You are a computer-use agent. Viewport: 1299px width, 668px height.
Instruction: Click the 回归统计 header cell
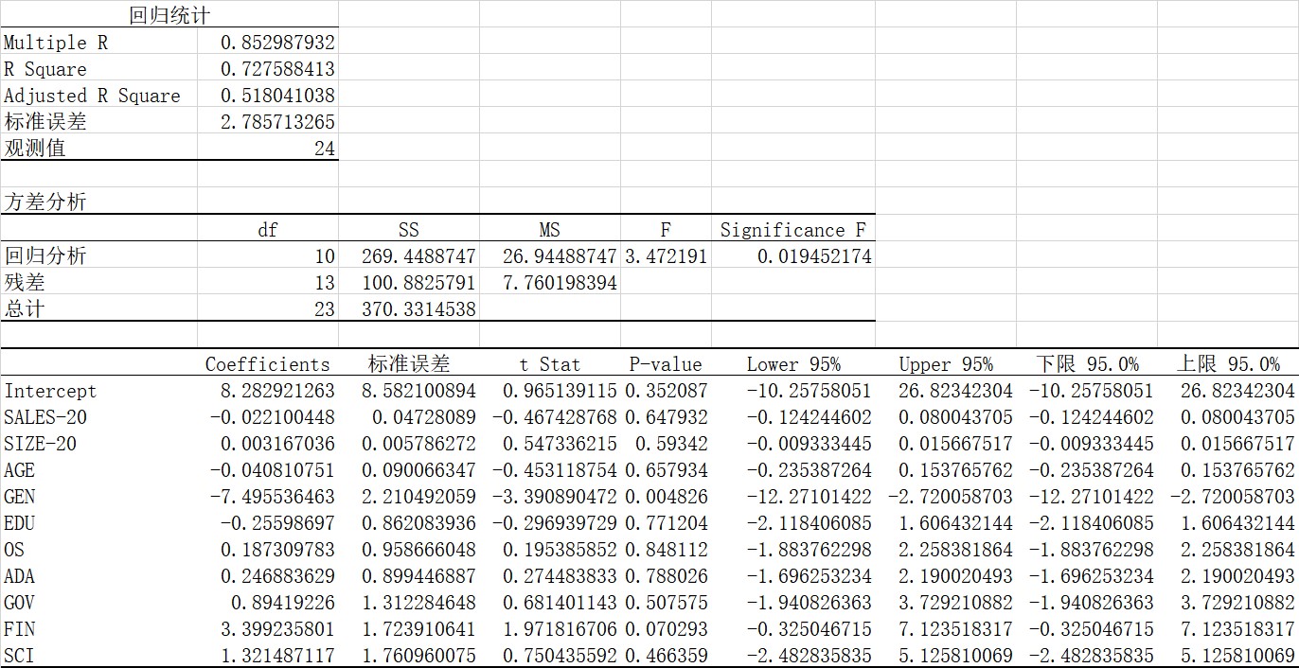(169, 15)
